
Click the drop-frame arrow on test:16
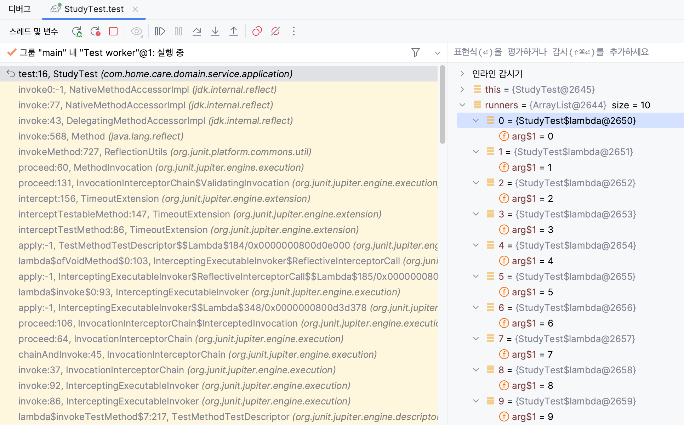(11, 74)
